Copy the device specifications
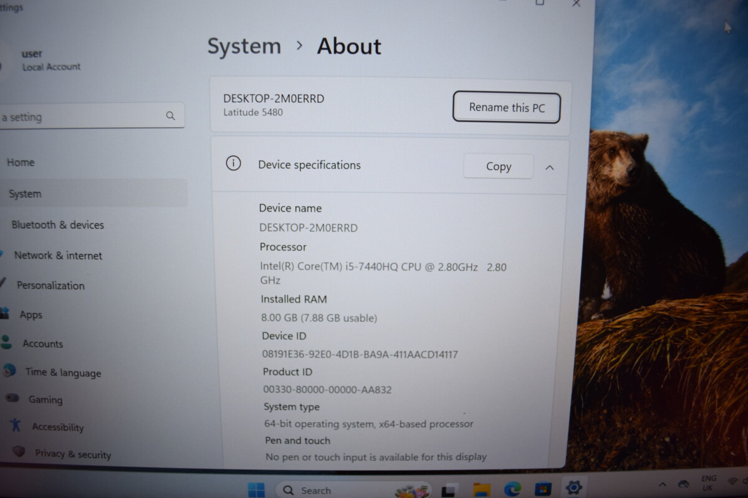The width and height of the screenshot is (748, 498). pos(498,166)
